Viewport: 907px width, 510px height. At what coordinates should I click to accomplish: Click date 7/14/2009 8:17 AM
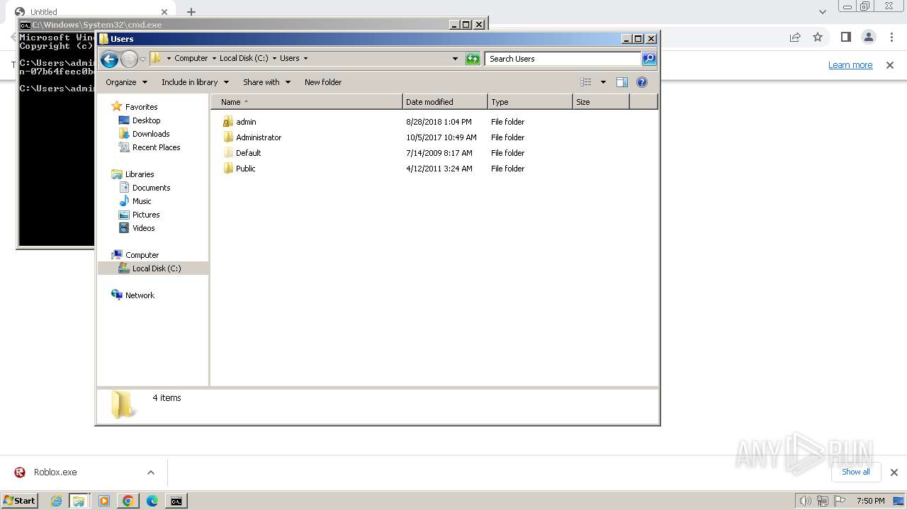pyautogui.click(x=439, y=153)
